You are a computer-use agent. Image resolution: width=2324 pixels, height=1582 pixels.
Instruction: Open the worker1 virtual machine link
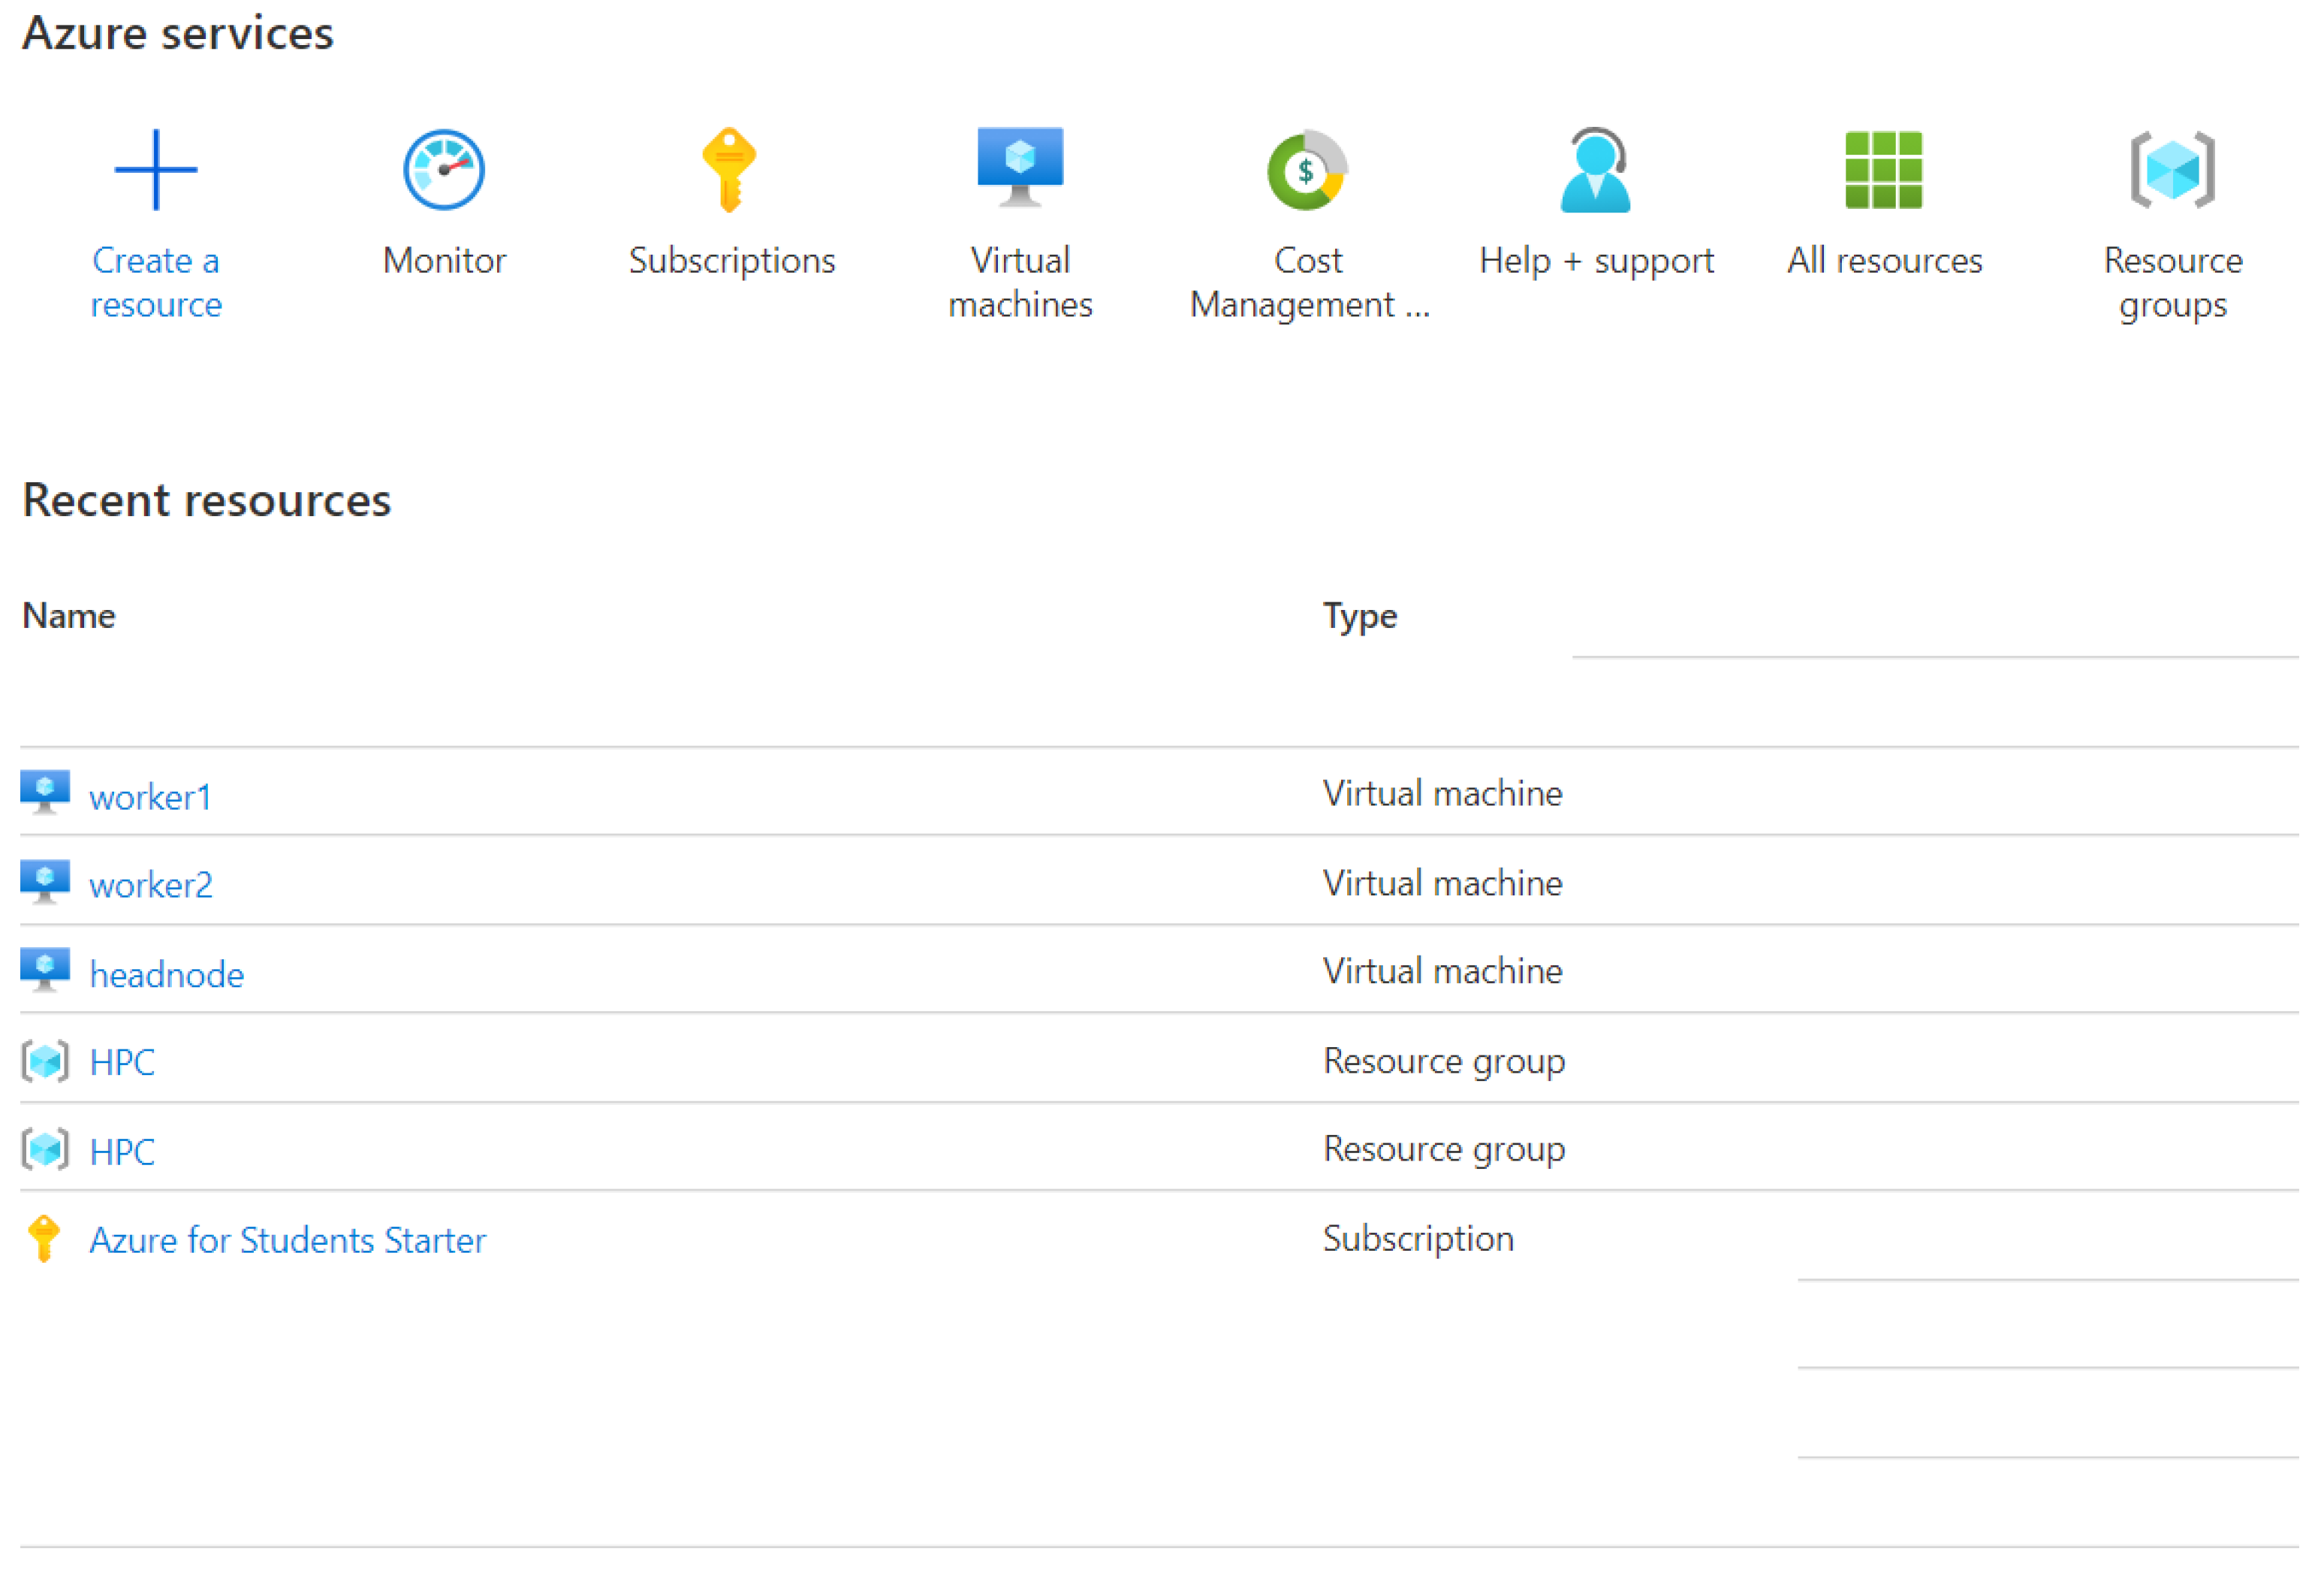[x=150, y=798]
